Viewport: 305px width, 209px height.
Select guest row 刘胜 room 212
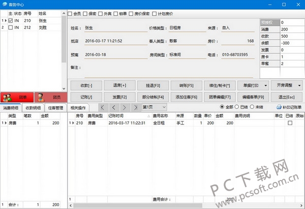(x=31, y=27)
